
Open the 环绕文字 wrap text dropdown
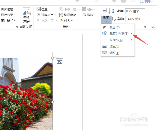(x=46, y=15)
